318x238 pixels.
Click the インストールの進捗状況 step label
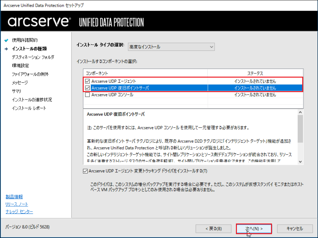(32, 100)
